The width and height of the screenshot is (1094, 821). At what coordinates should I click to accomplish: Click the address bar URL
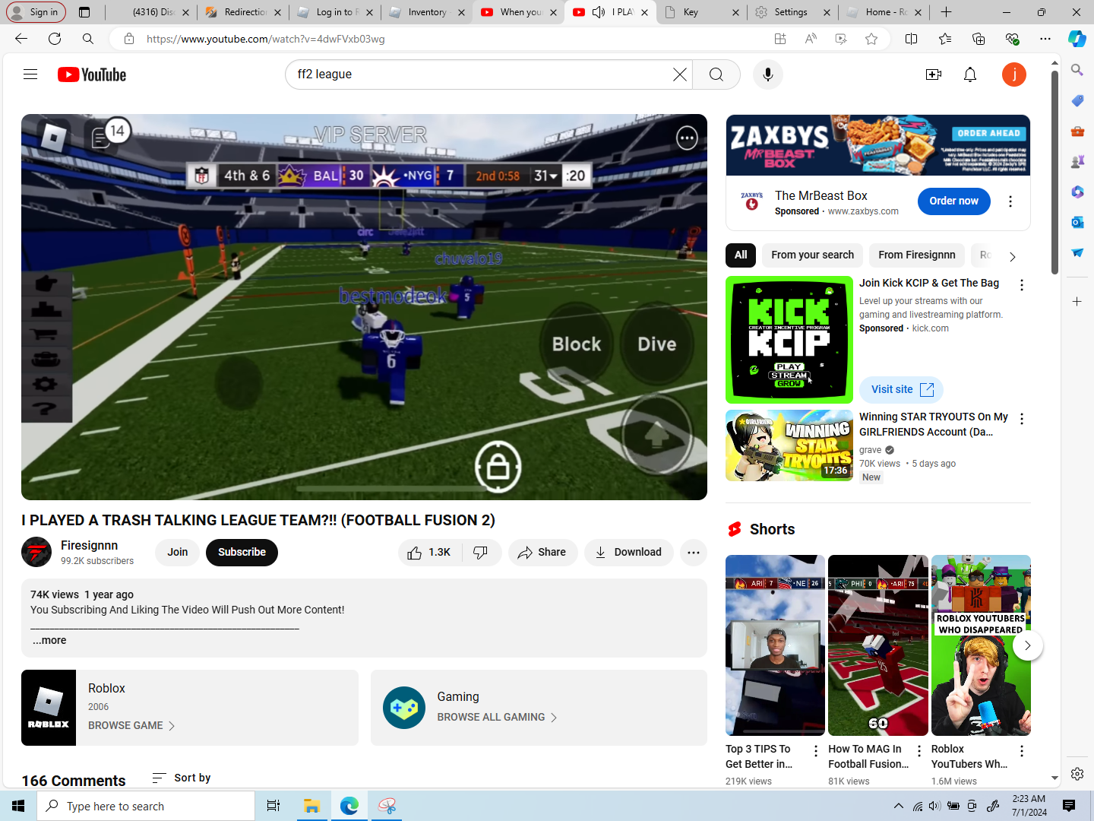[x=265, y=39]
